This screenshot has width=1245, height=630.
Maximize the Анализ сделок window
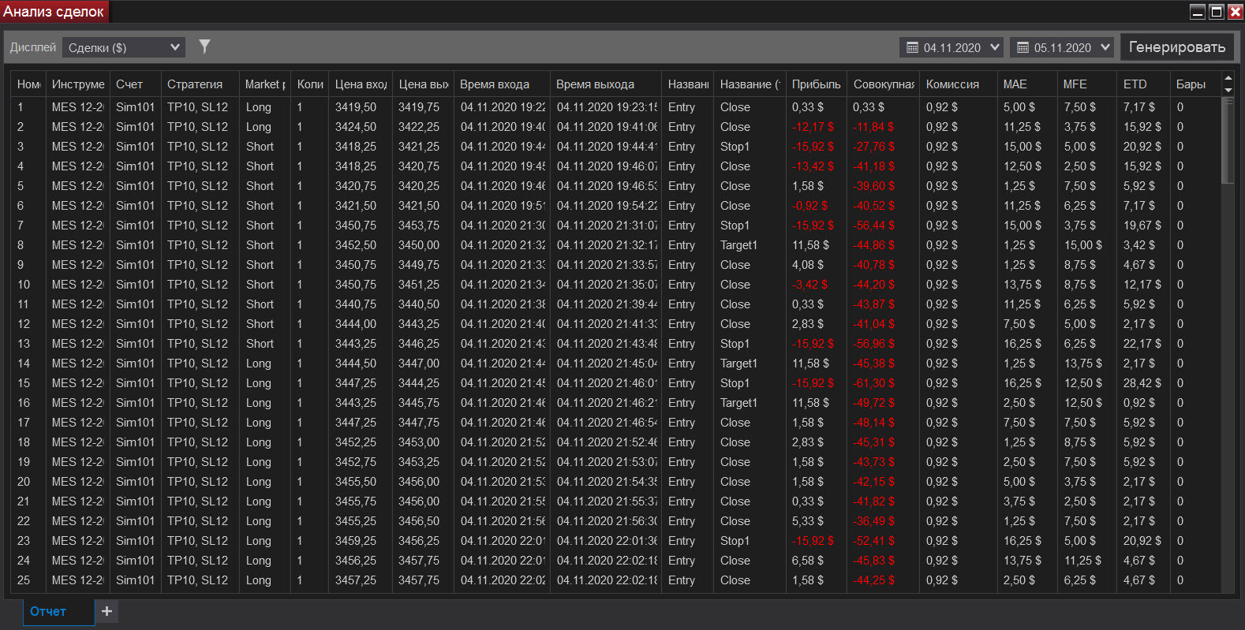pos(1217,12)
